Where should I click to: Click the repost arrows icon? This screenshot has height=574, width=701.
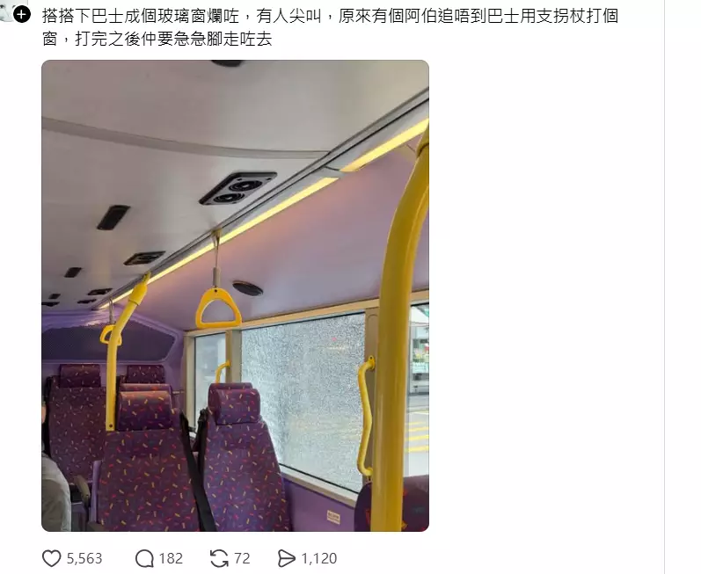219,558
